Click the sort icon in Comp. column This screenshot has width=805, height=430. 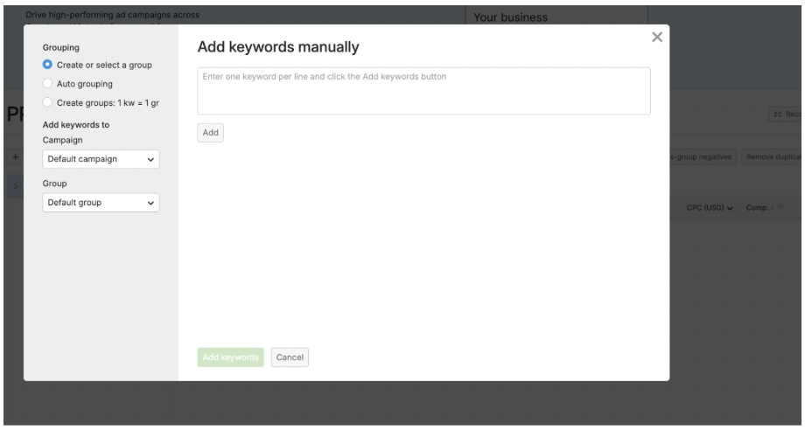[780, 207]
